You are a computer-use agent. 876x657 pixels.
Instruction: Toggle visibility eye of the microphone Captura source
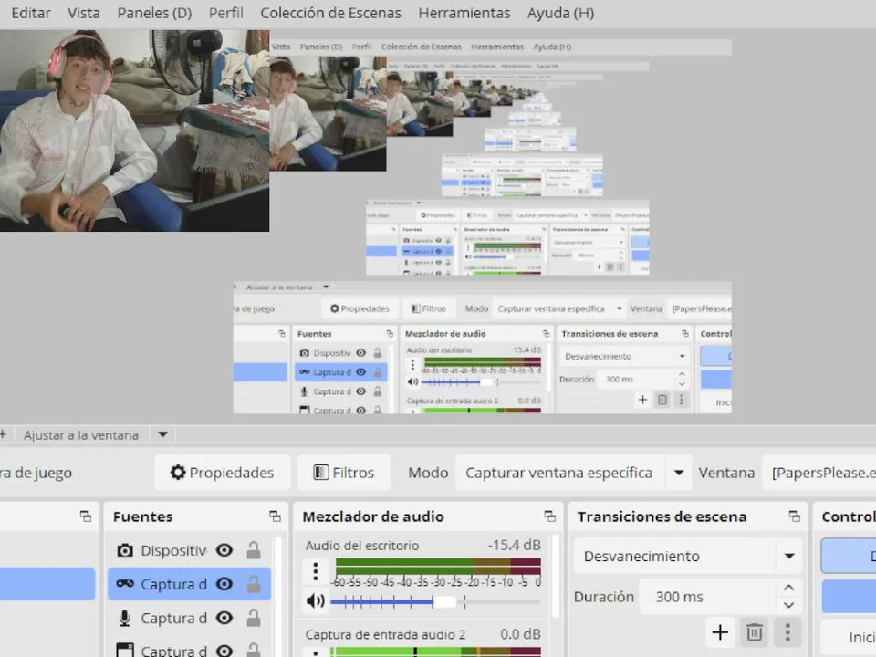[224, 618]
